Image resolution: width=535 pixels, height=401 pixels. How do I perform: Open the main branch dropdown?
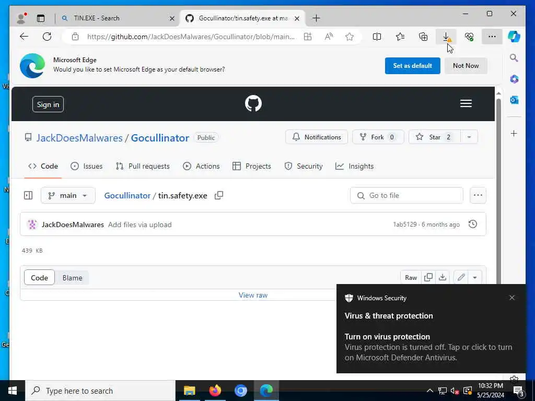point(68,195)
